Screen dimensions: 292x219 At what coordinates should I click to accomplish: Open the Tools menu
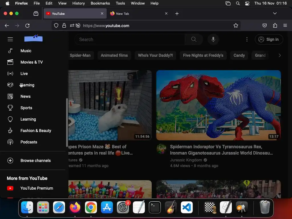[120, 3]
